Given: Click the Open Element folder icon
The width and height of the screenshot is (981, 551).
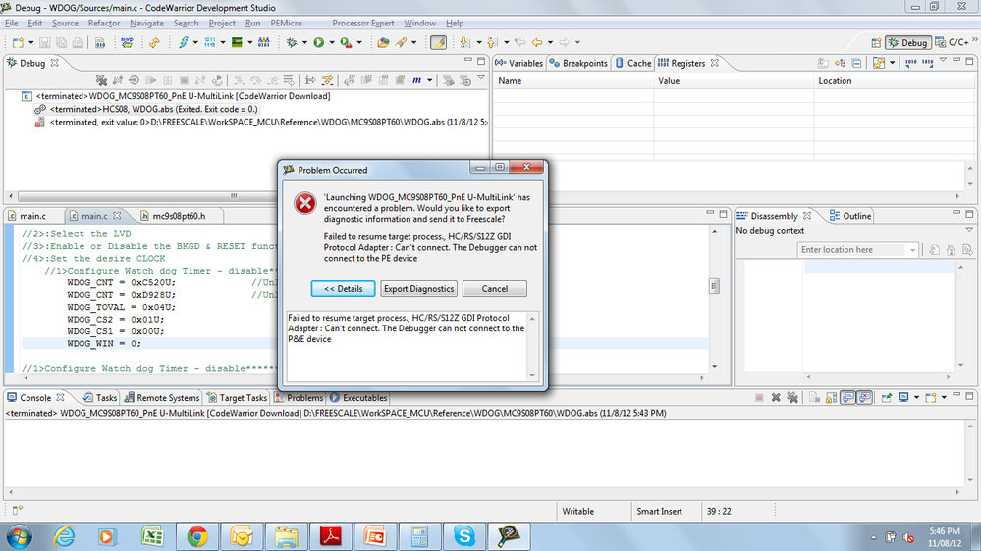Looking at the screenshot, I should [383, 42].
